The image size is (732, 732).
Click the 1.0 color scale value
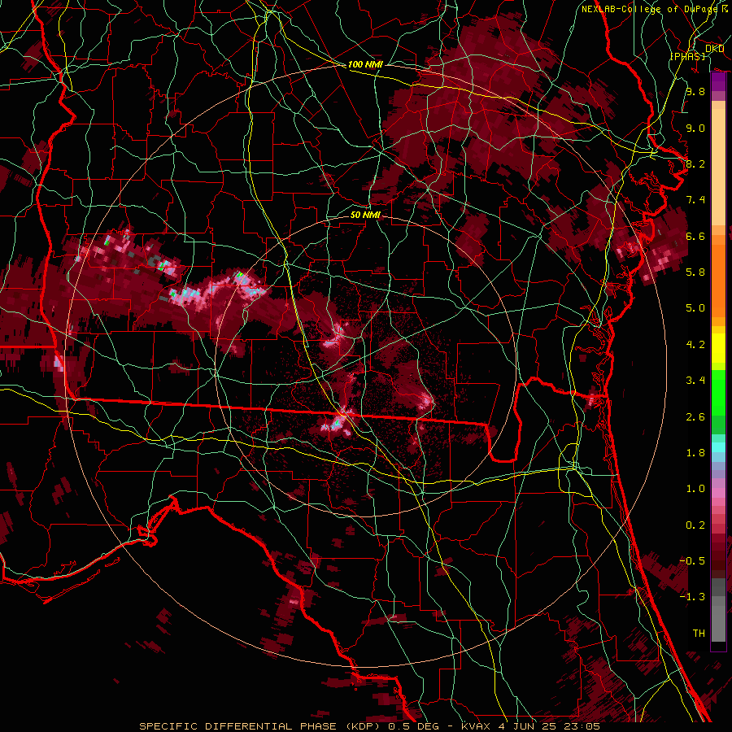click(695, 489)
